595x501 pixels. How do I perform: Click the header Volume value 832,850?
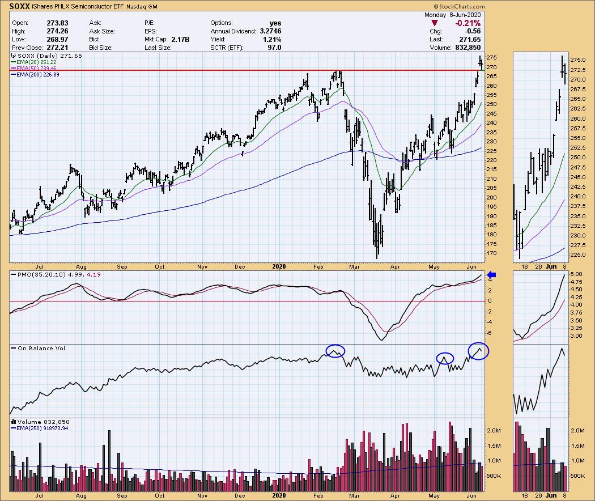tap(468, 48)
